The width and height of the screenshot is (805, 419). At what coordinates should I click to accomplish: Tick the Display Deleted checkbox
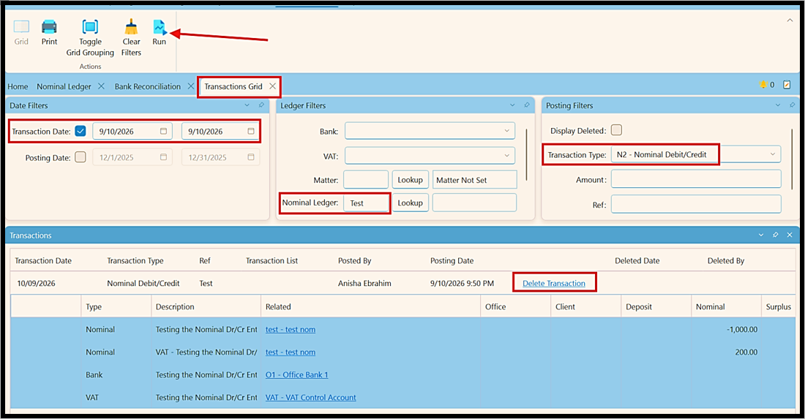click(x=617, y=130)
